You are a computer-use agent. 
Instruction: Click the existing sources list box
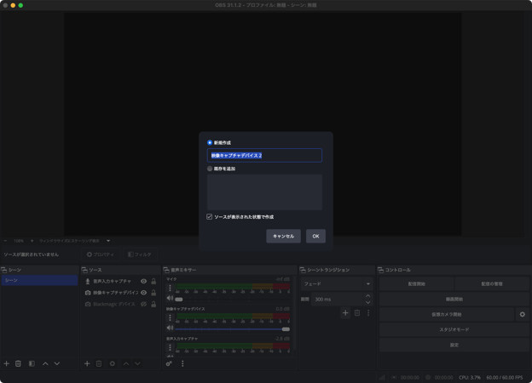(264, 192)
